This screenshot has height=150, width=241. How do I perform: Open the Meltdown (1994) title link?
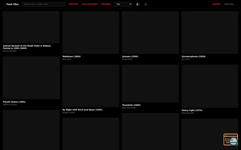pos(71,56)
